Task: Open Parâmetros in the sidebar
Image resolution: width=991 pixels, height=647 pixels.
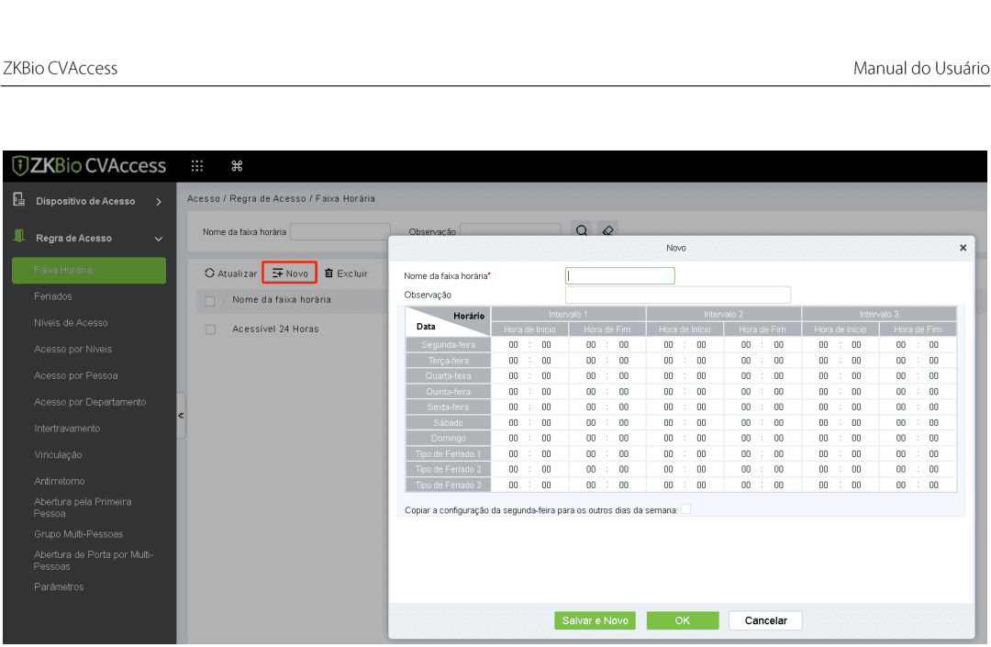Action: tap(59, 587)
